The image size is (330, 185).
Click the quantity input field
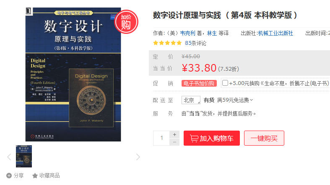161,138
